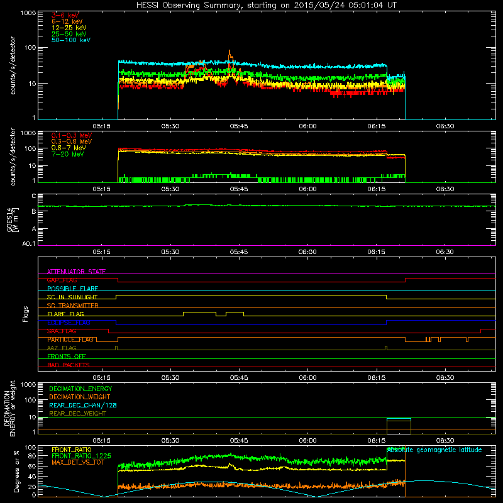The height and width of the screenshot is (503, 503).
Task: Pick the ECLIPSE_FLAG label
Action: pos(69,323)
